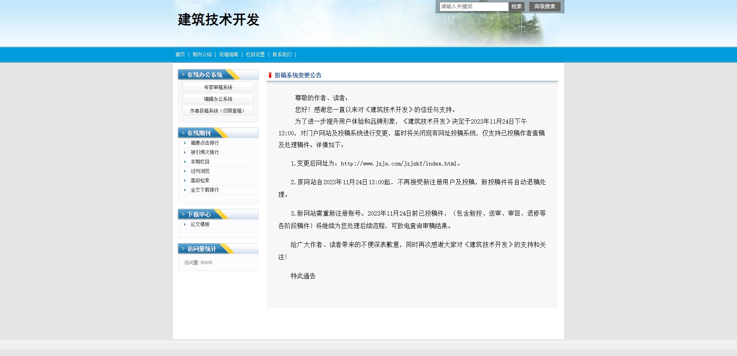Open 栏目设置 menu item
This screenshot has height=356, width=737.
(x=255, y=55)
